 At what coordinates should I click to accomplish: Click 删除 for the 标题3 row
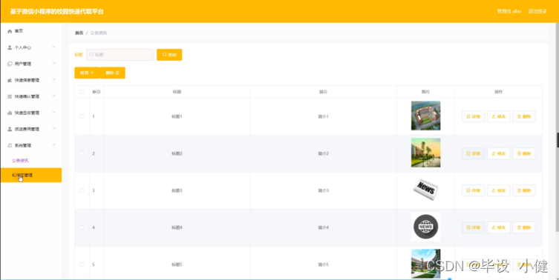523,190
